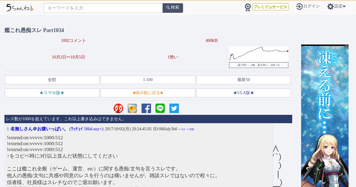This screenshot has width=356, height=187.
Task: Share thread on Twitter icon
Action: (174, 108)
